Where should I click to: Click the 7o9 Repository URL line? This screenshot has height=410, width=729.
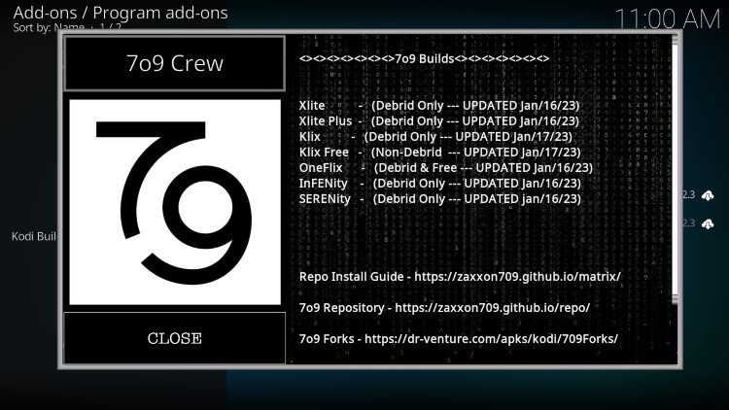[444, 308]
